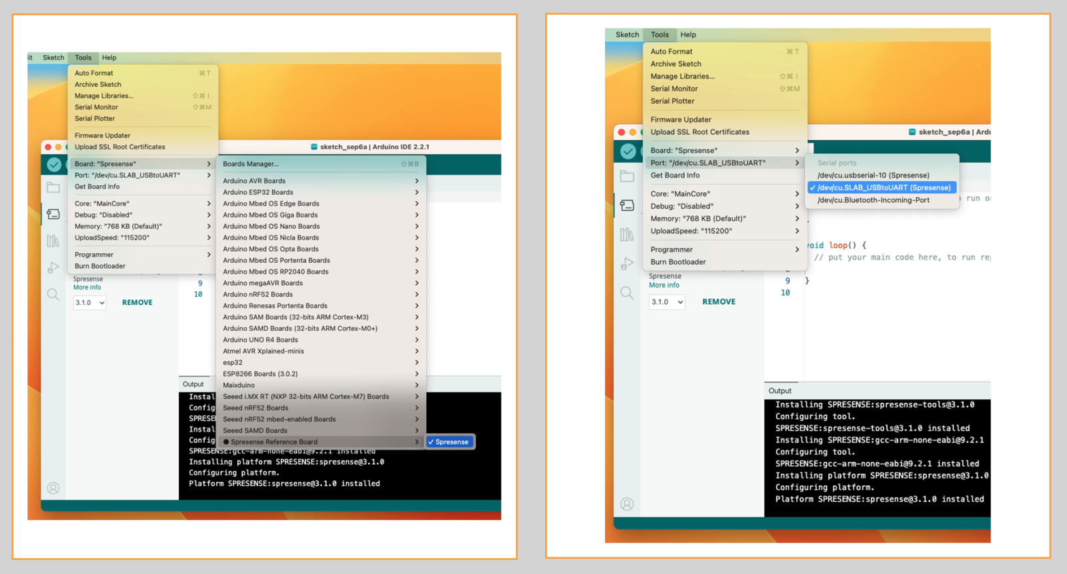The height and width of the screenshot is (574, 1067).
Task: Select Debug: "Disabled" in right menu
Action: point(725,206)
